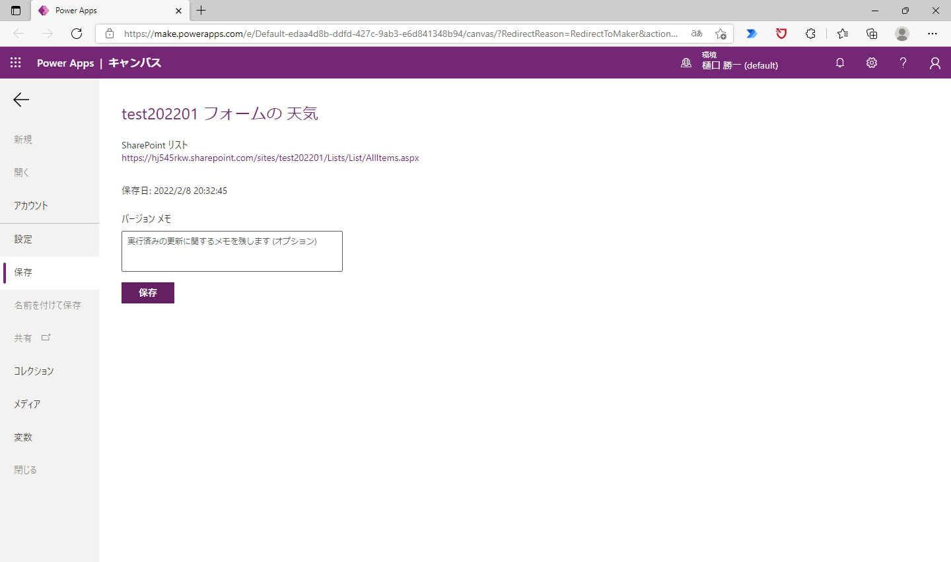
Task: Select 変数 in the sidebar
Action: coord(50,437)
